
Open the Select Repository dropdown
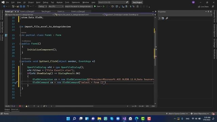coord(199,114)
